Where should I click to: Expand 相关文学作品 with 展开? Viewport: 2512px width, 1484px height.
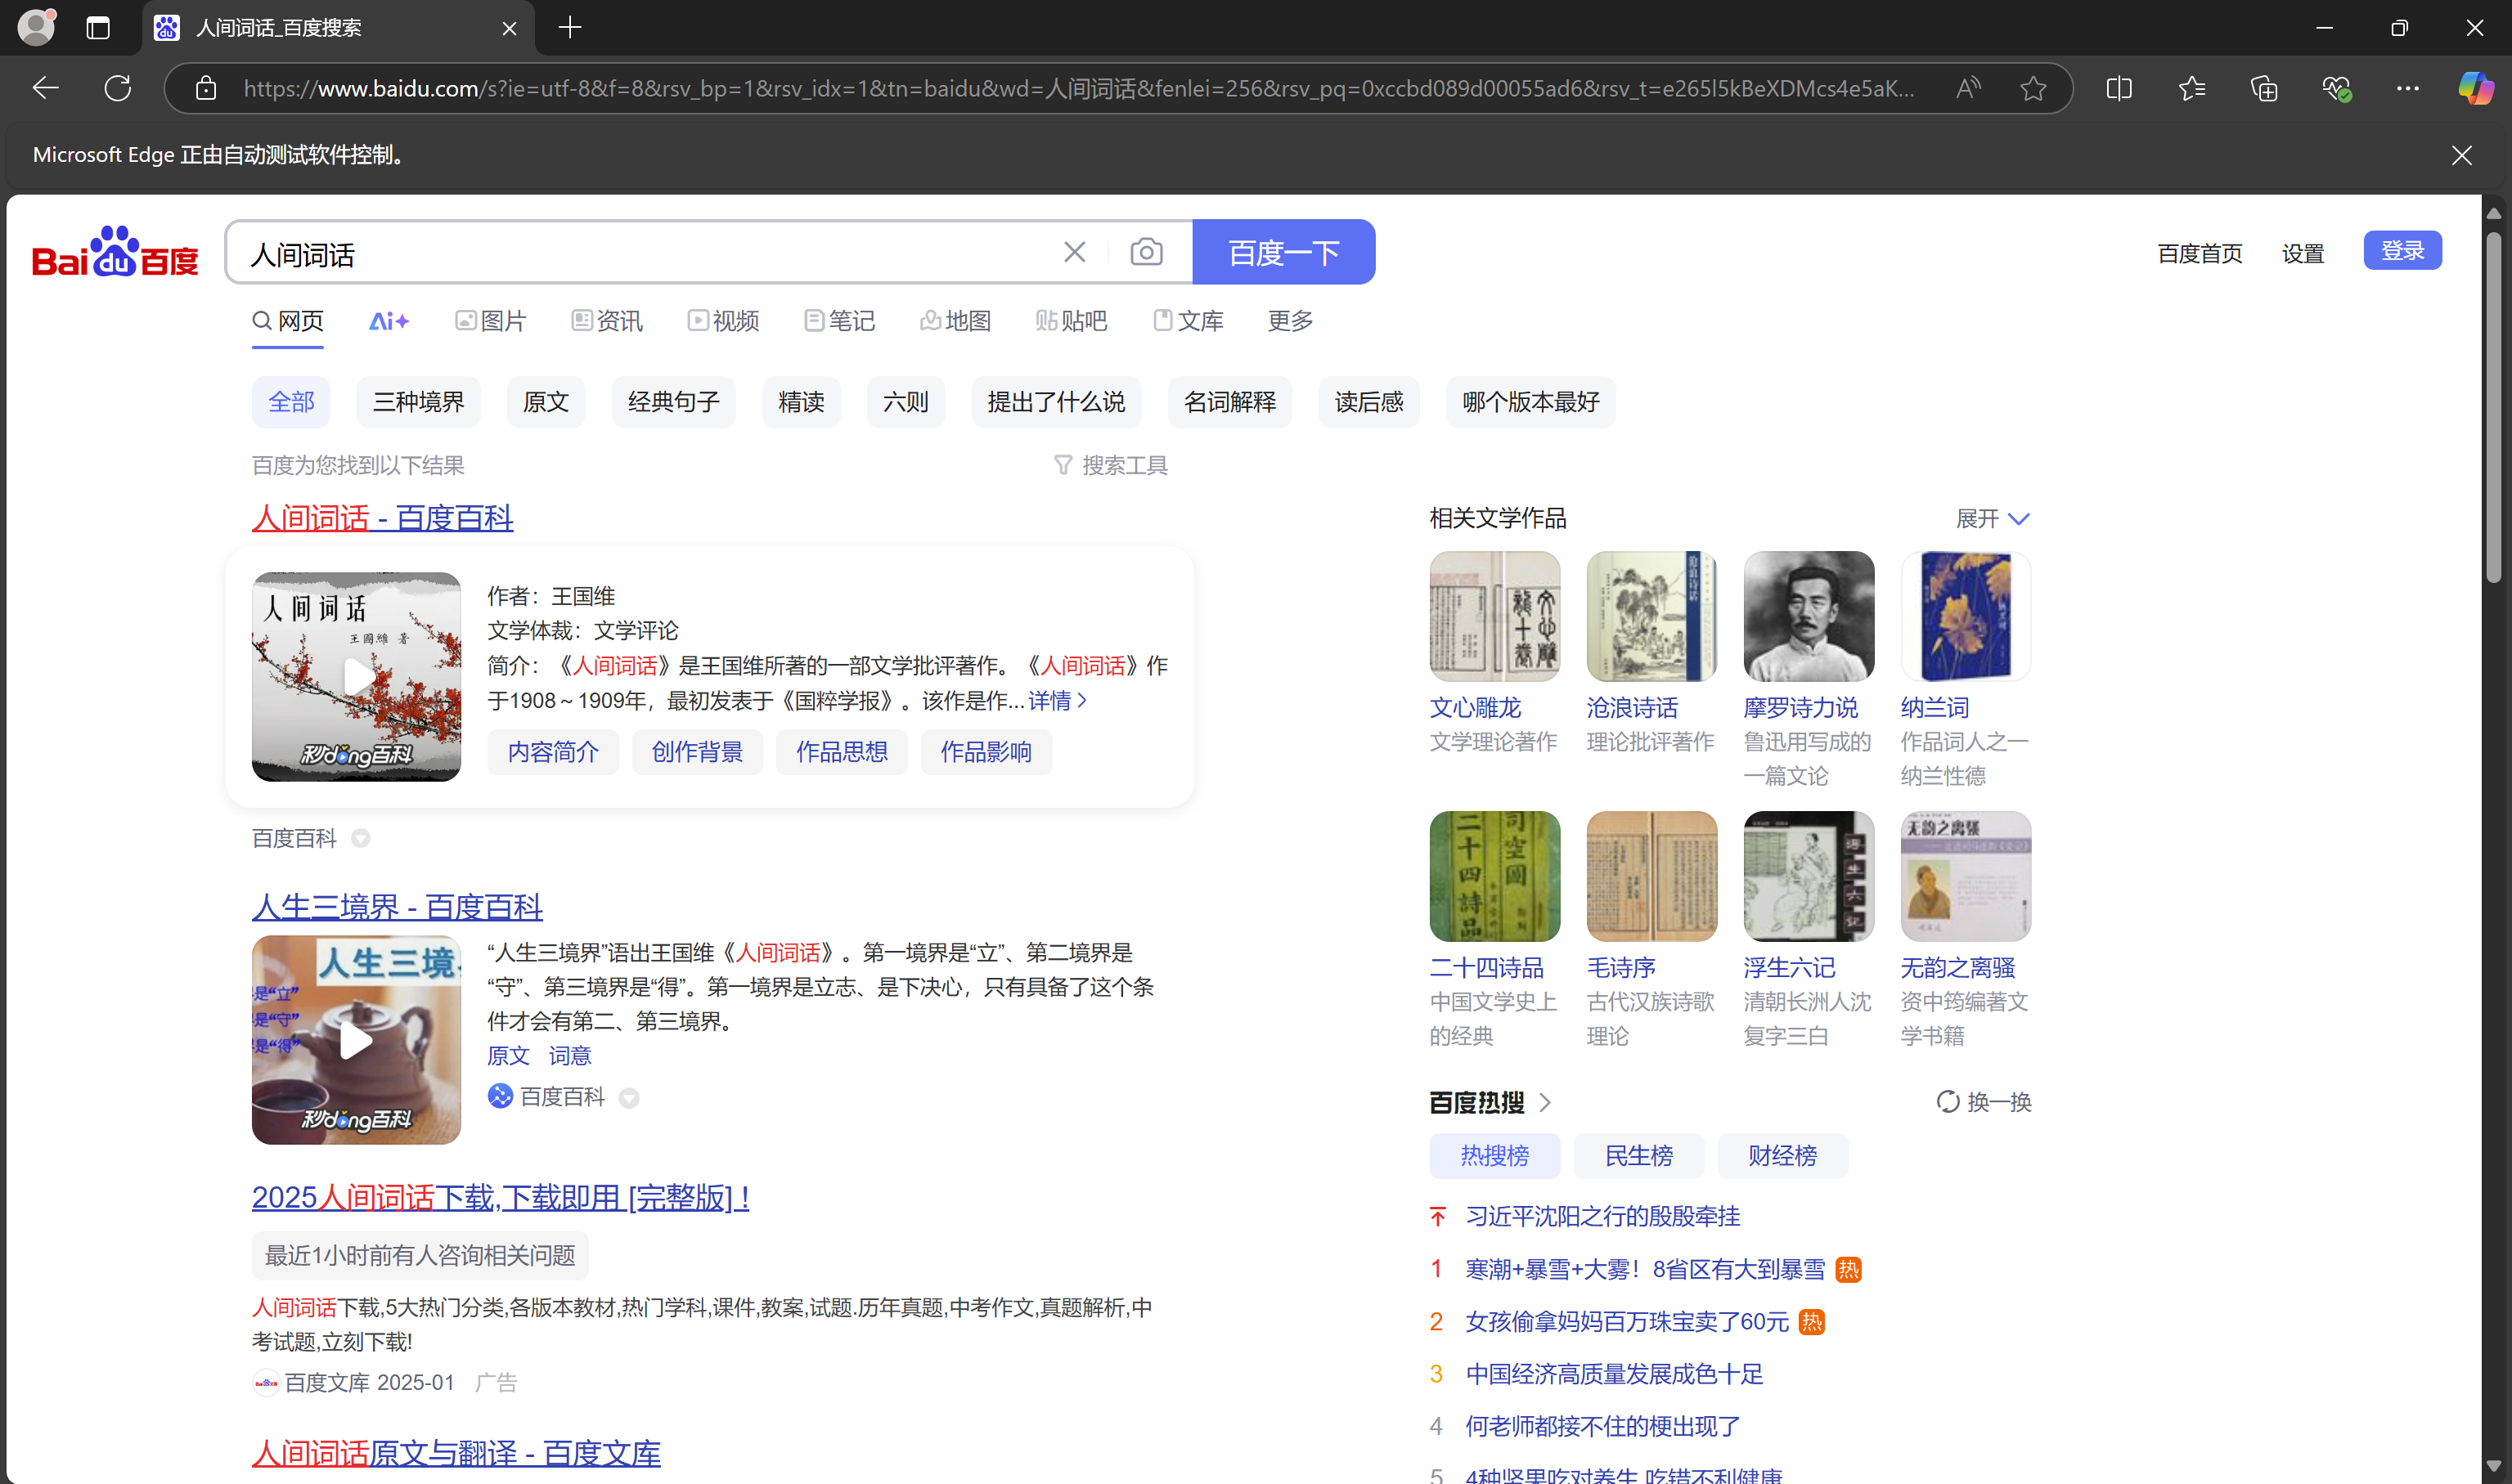1993,518
